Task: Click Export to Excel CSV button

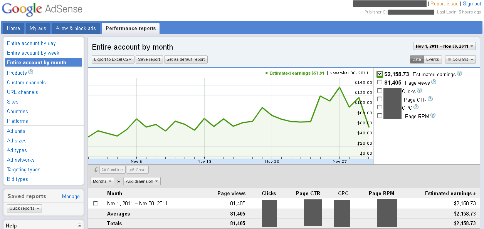Action: [x=113, y=60]
